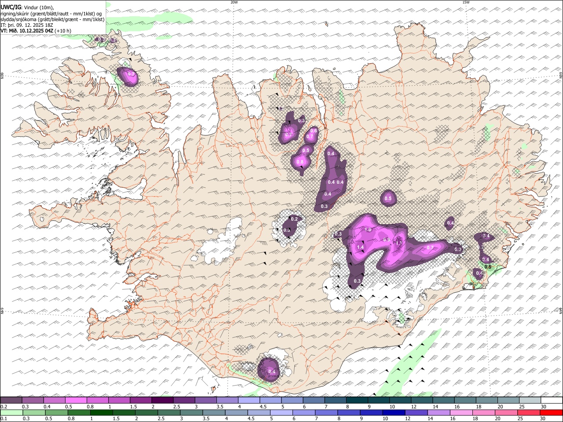
Task: Click the 1.4 snowfall value on the map
Action: (360, 247)
